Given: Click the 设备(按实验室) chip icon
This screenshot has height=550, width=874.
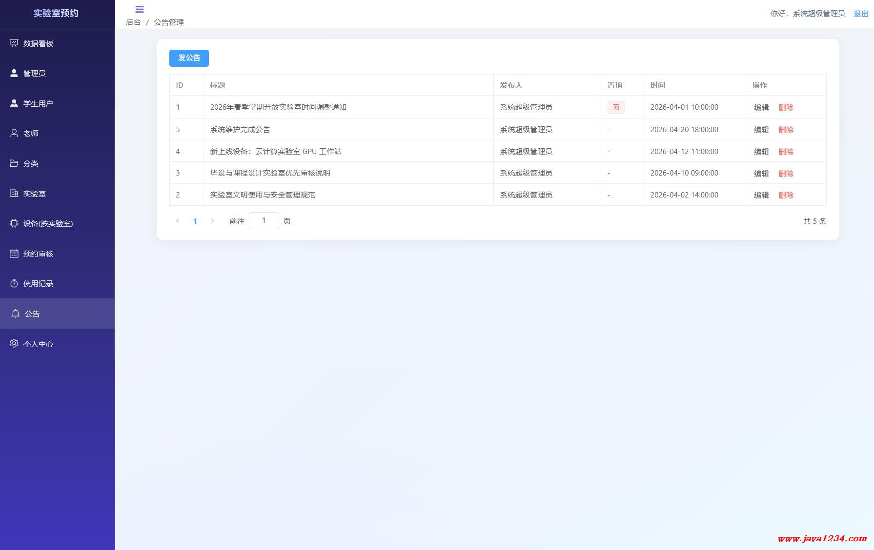Looking at the screenshot, I should tap(14, 223).
